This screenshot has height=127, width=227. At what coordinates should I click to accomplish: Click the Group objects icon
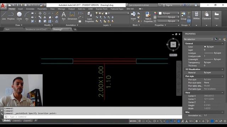(183, 16)
